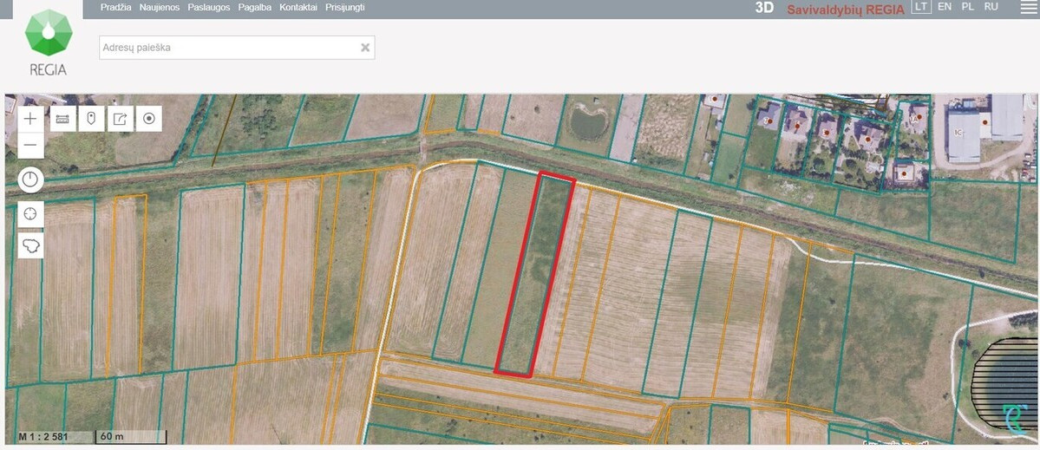Open the Naujienos menu item
The height and width of the screenshot is (450, 1040).
tap(160, 7)
